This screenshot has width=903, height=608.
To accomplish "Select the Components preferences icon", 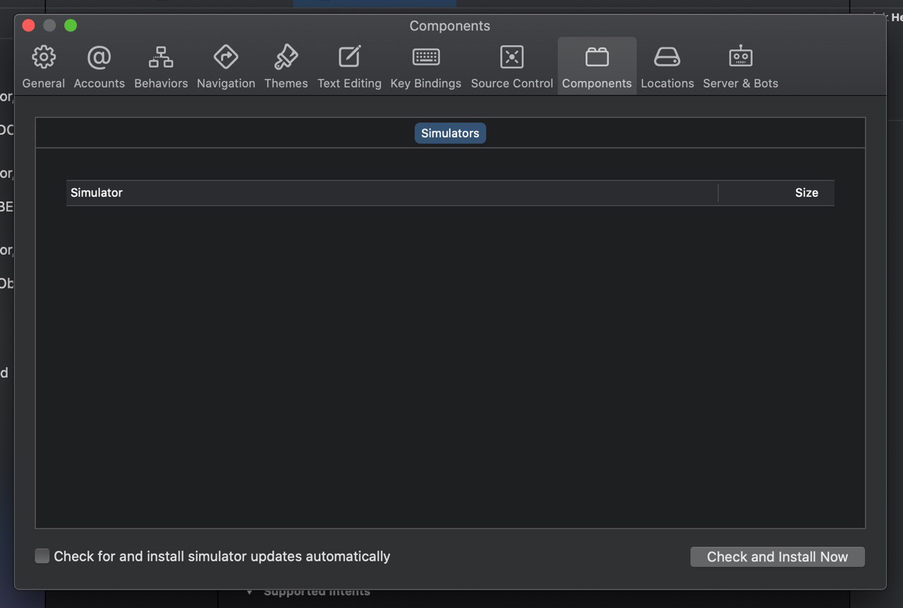I will [597, 57].
